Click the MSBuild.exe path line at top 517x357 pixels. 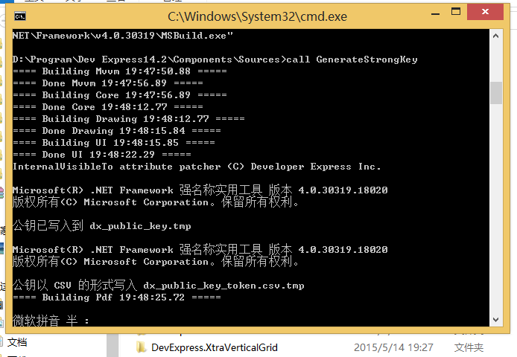[x=123, y=36]
